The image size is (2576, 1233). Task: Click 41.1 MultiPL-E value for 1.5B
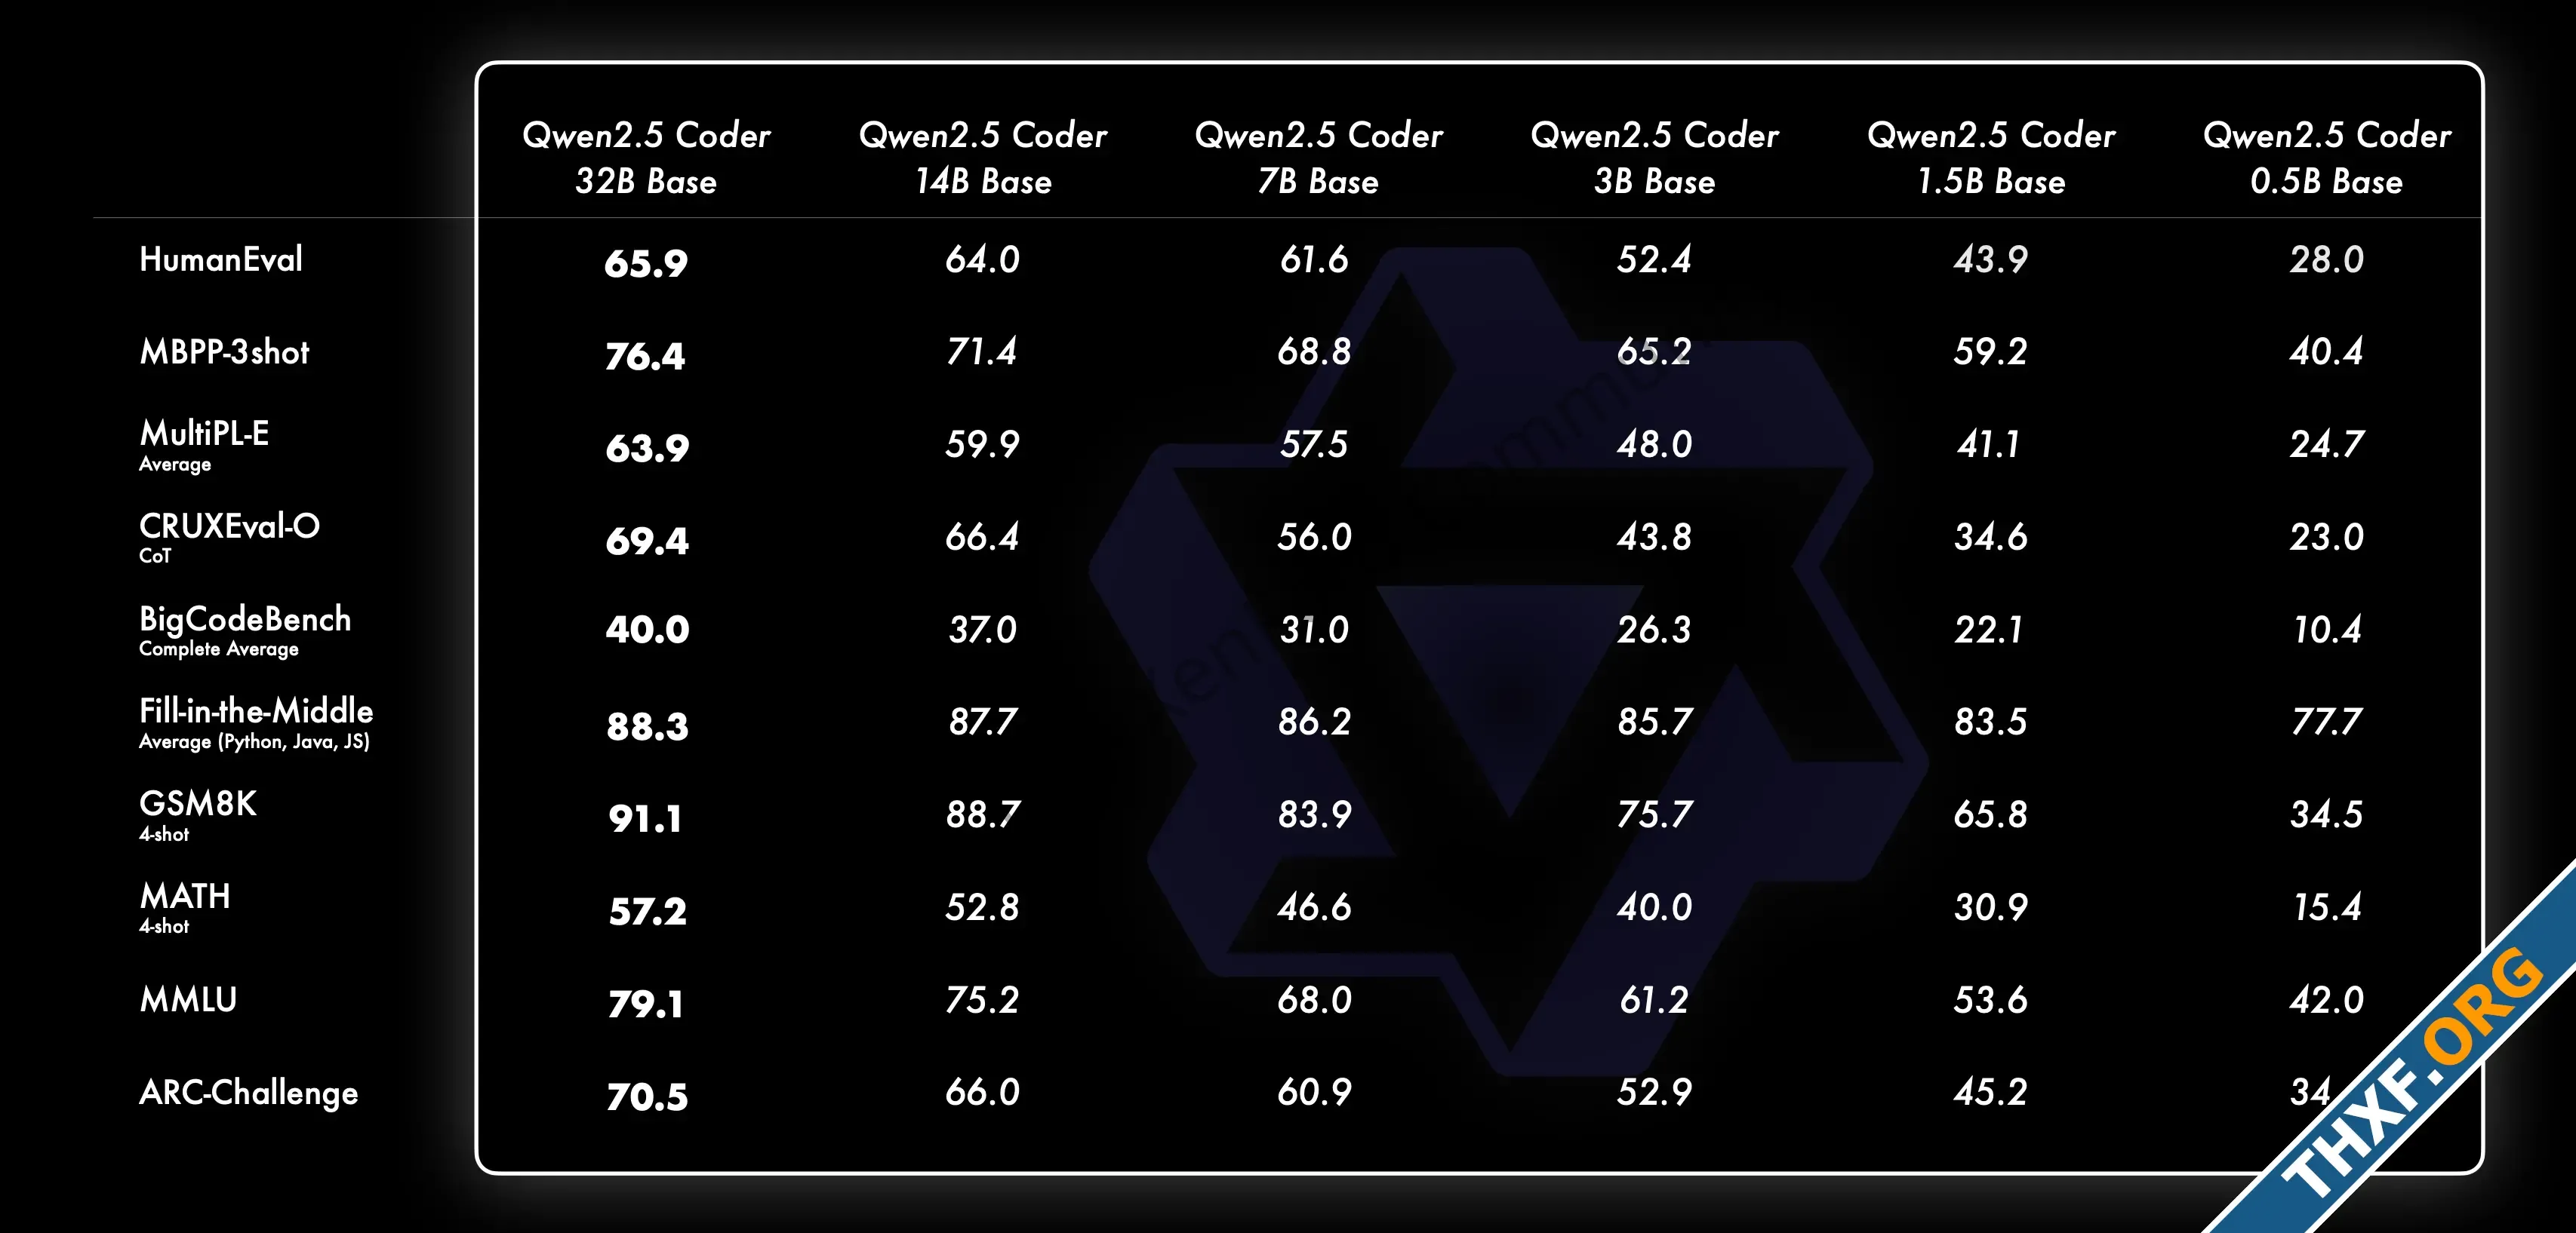point(1989,445)
